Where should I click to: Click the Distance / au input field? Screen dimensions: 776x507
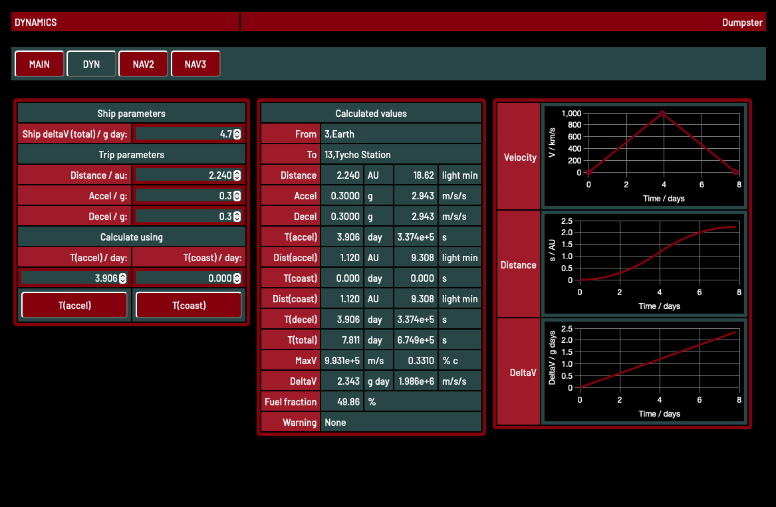pos(183,175)
